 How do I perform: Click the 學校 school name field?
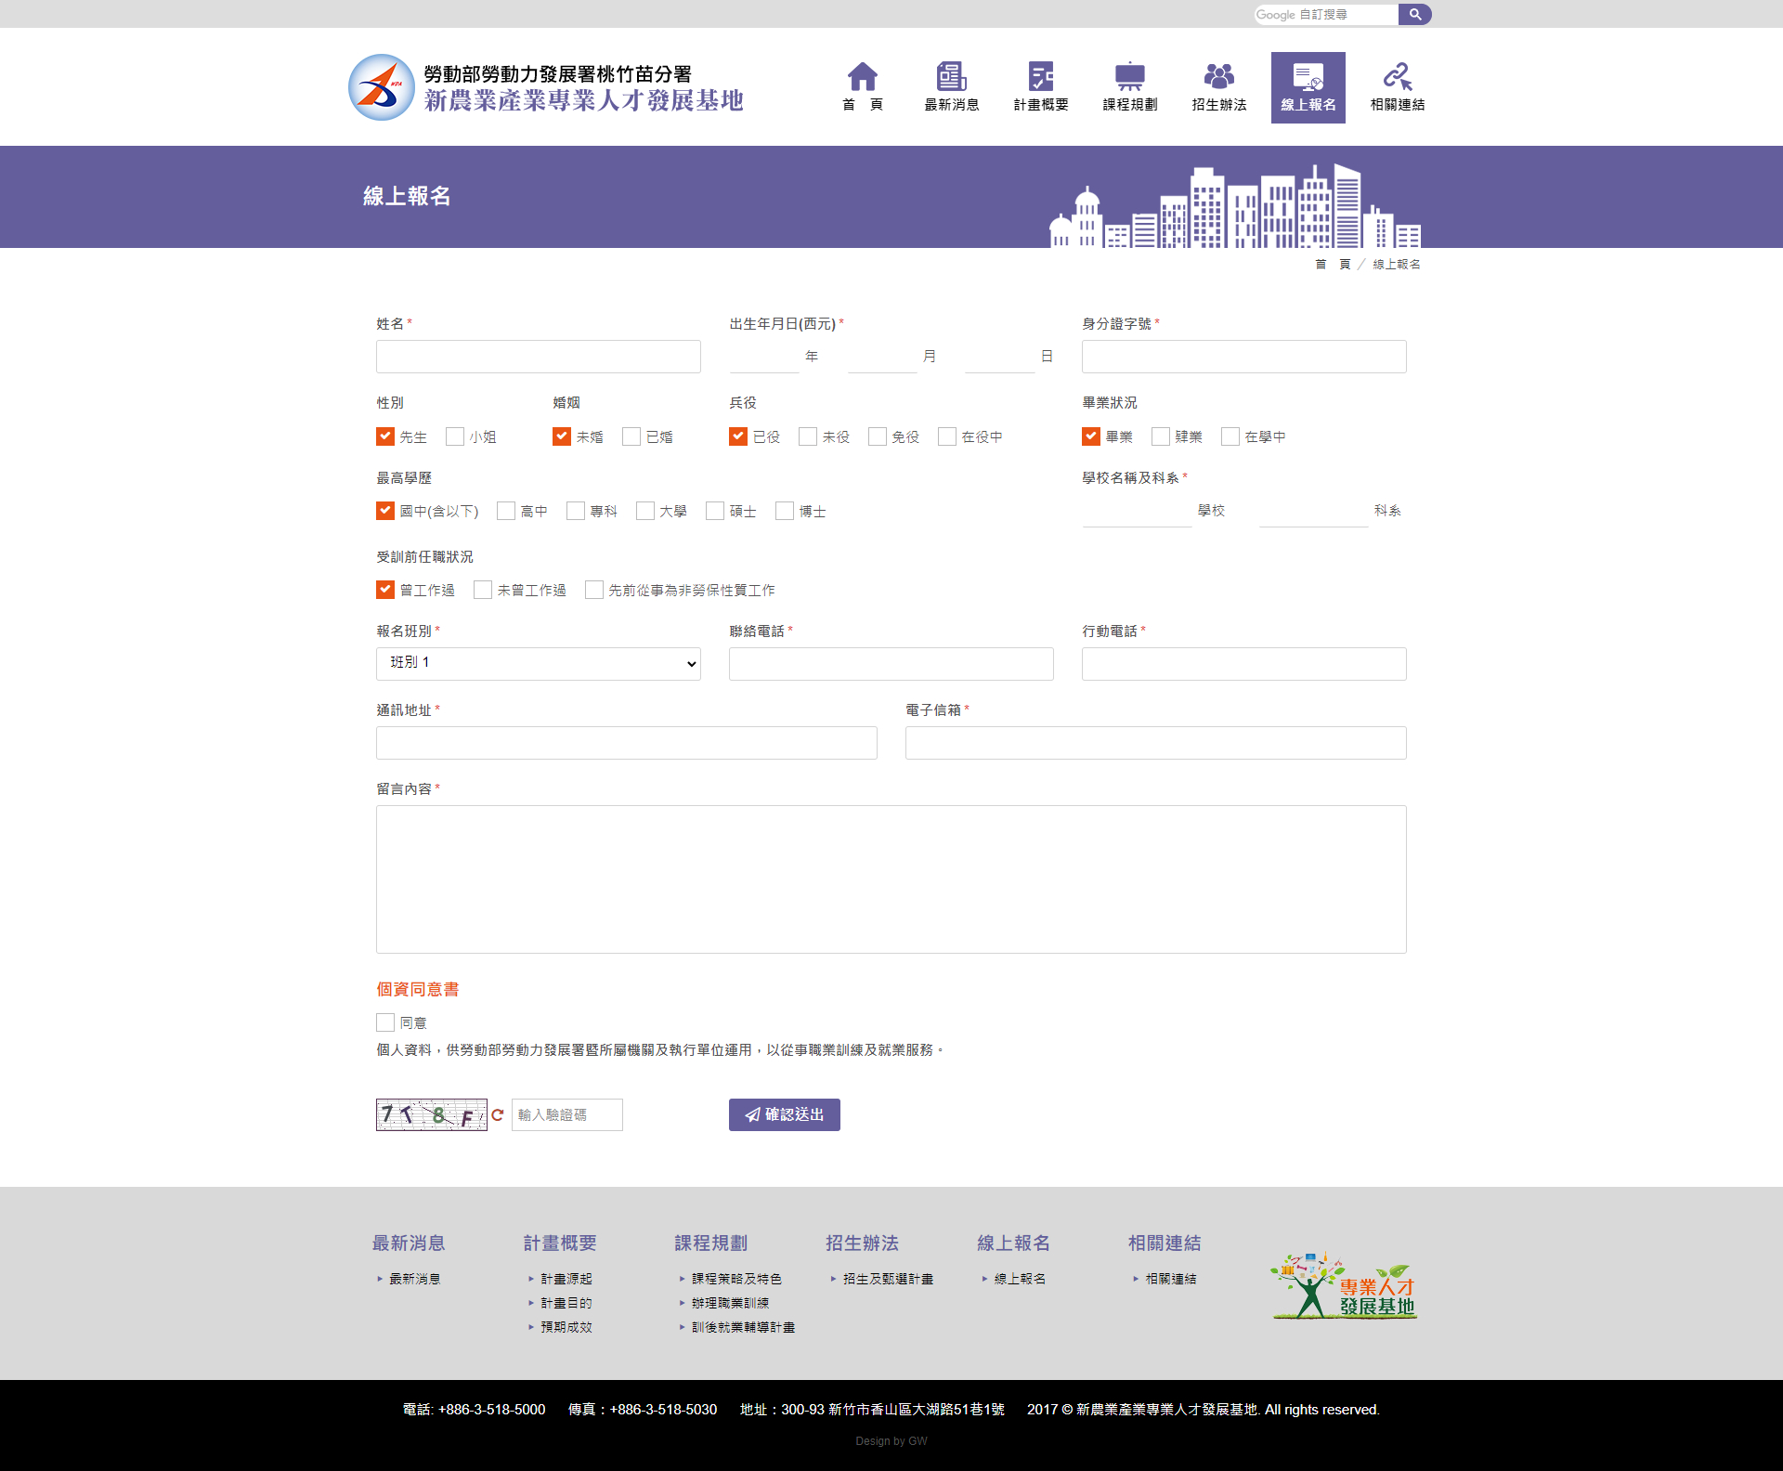coord(1137,511)
